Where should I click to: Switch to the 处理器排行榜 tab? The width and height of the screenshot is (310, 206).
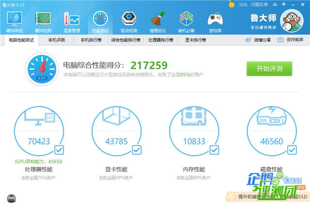tap(160, 40)
